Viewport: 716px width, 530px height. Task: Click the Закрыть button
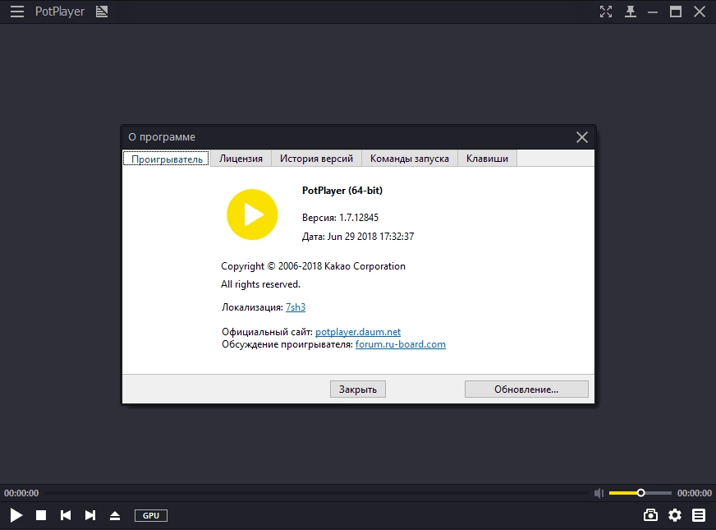point(358,389)
